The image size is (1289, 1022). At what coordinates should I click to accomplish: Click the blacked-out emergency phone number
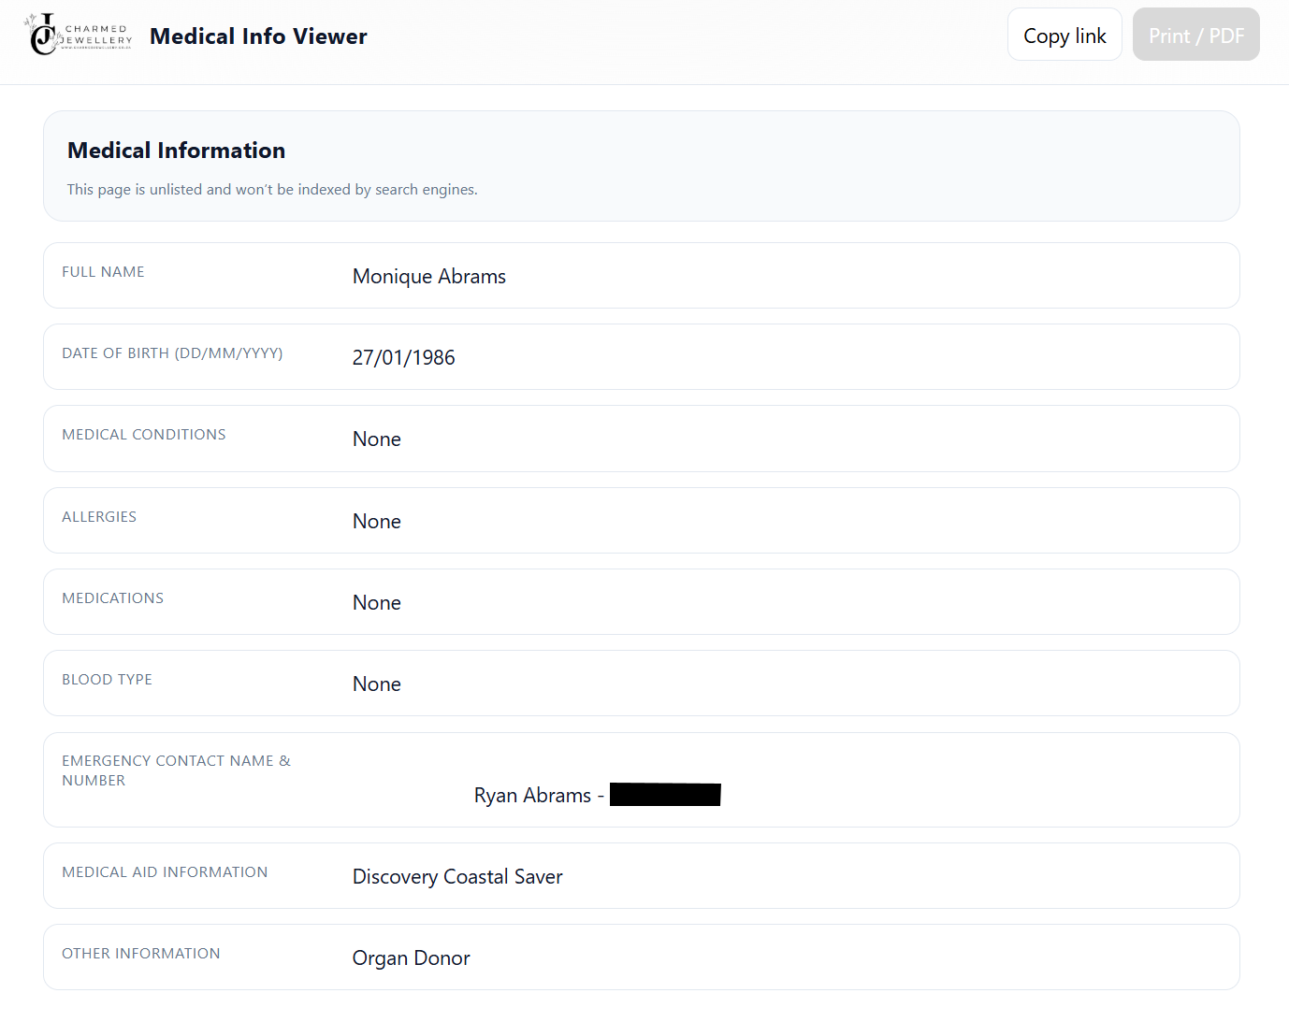[665, 795]
